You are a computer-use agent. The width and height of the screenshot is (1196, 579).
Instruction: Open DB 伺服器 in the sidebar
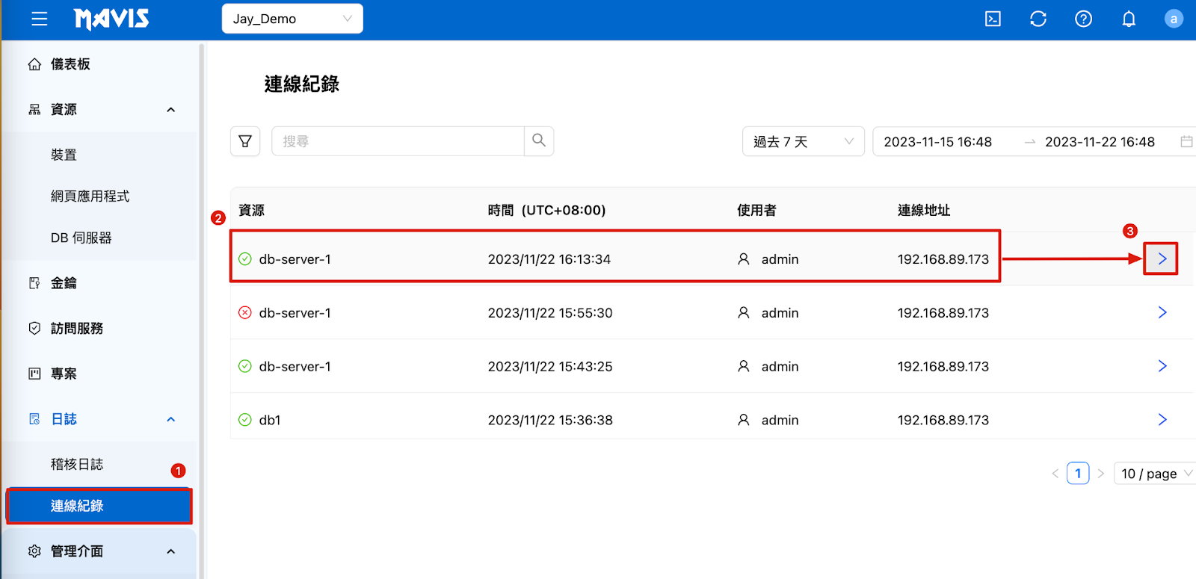pos(81,238)
